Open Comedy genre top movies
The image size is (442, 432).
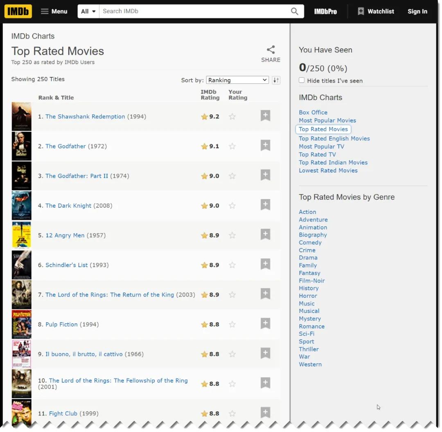(x=310, y=243)
